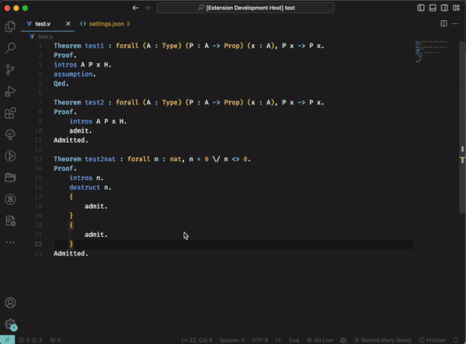Click 'Admitted.' on line 11
466x344 pixels.
[x=71, y=141]
